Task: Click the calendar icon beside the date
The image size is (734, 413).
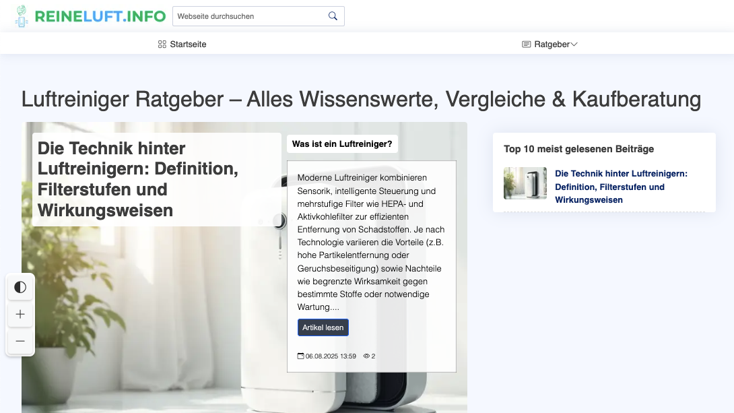Action: pyautogui.click(x=301, y=356)
